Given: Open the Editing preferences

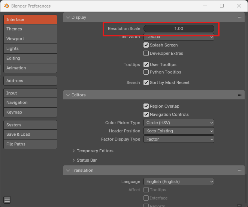Looking at the screenshot, I should [x=30, y=58].
